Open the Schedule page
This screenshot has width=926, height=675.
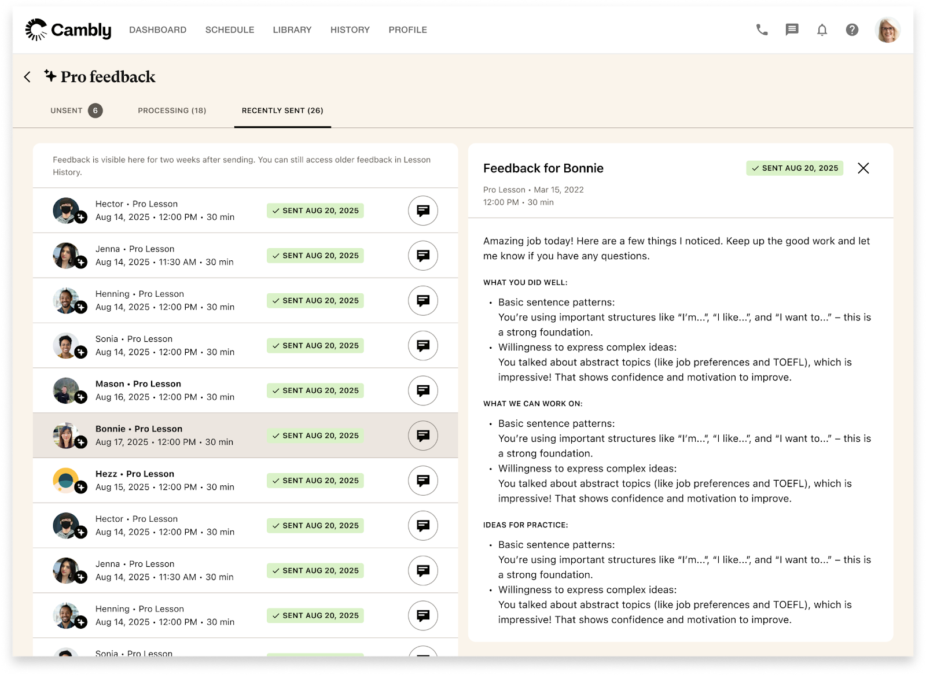230,30
